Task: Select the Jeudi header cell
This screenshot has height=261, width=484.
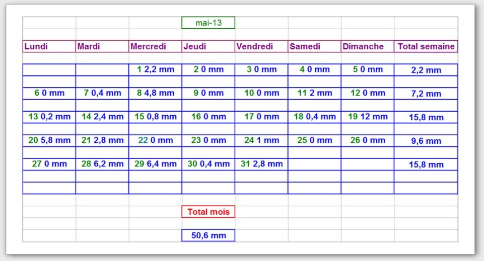Action: (208, 46)
